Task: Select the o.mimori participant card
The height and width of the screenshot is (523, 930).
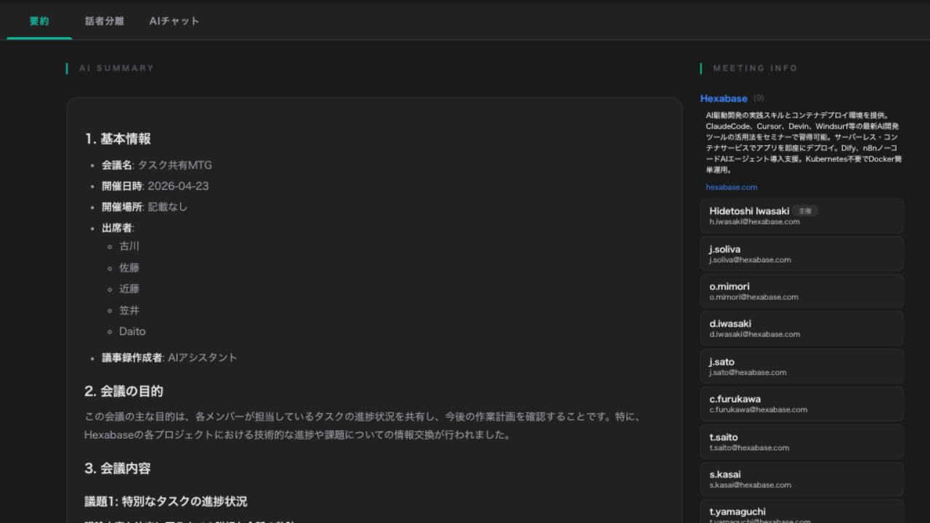Action: coord(801,291)
